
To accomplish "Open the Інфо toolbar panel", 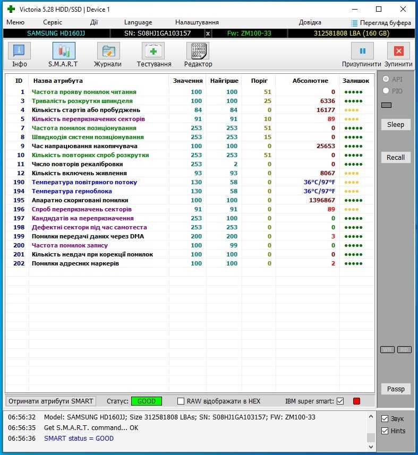I will [19, 55].
